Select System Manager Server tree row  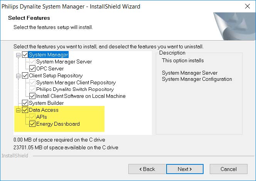(64, 61)
